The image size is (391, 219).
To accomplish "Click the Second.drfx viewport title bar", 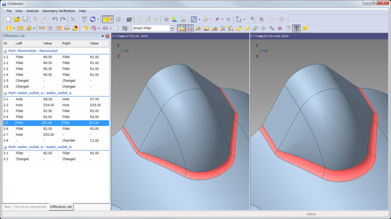I will [x=319, y=36].
